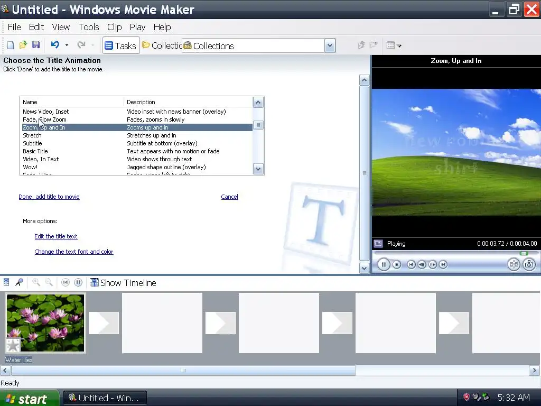Click the monitor seek bar slider

click(524, 253)
